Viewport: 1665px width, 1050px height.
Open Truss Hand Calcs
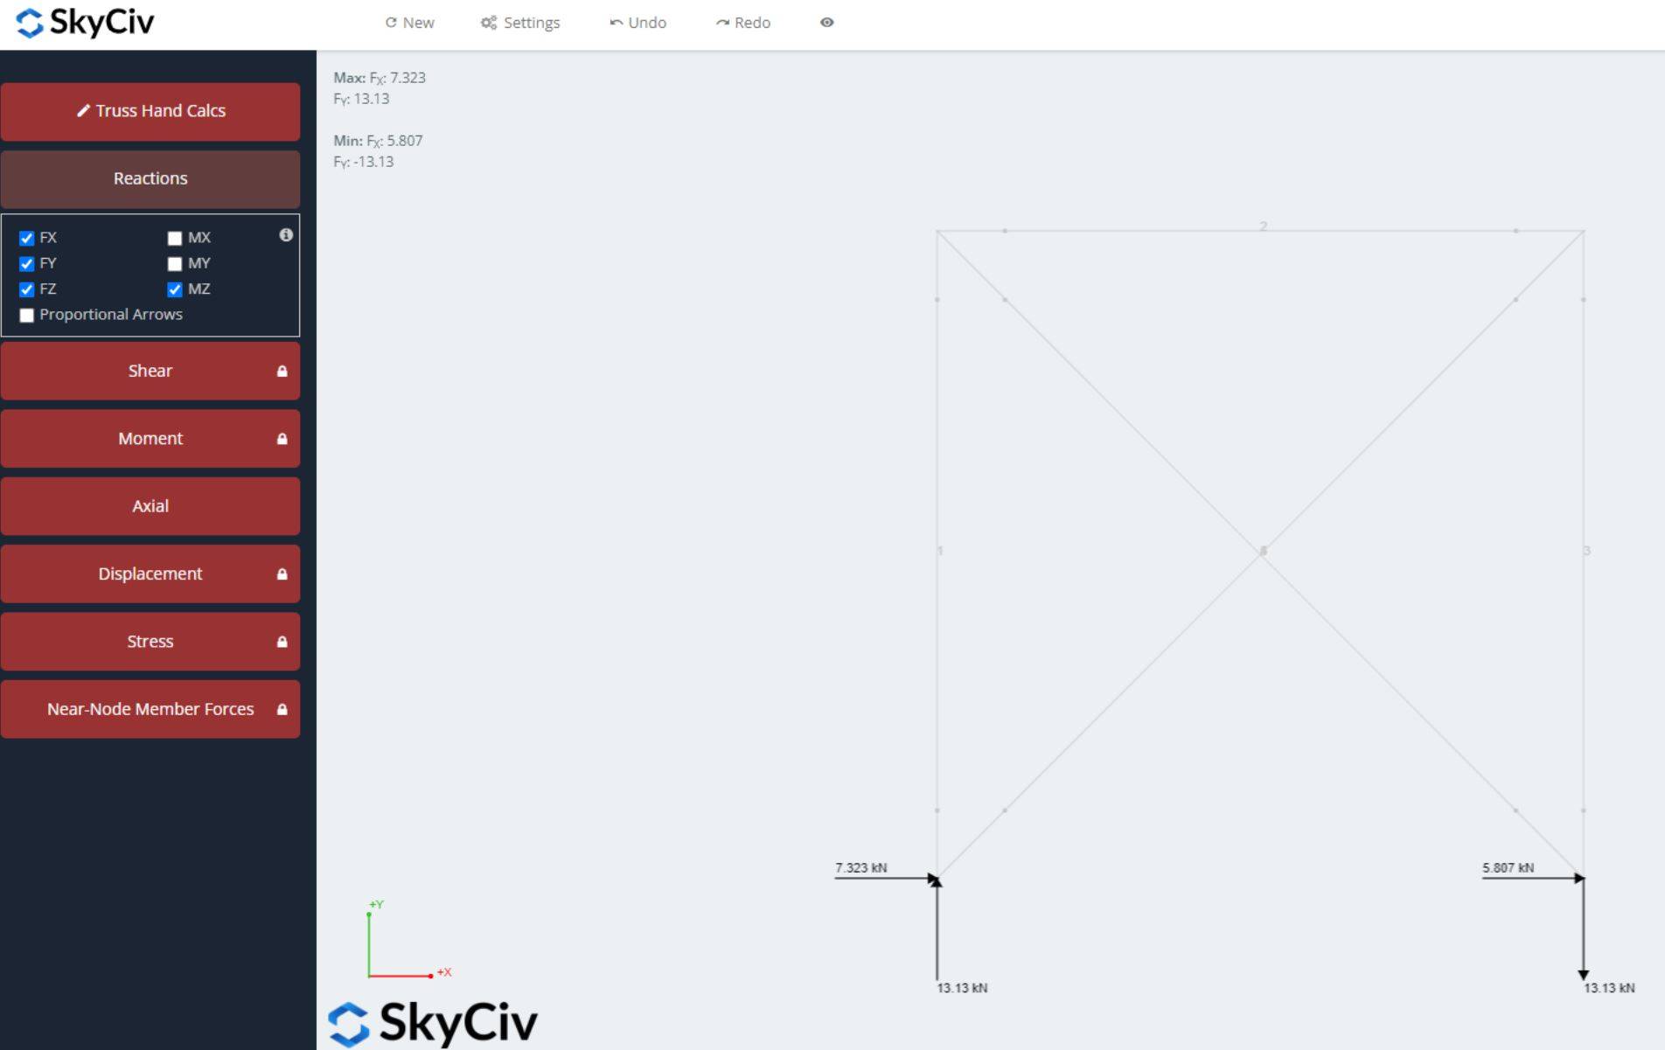150,111
